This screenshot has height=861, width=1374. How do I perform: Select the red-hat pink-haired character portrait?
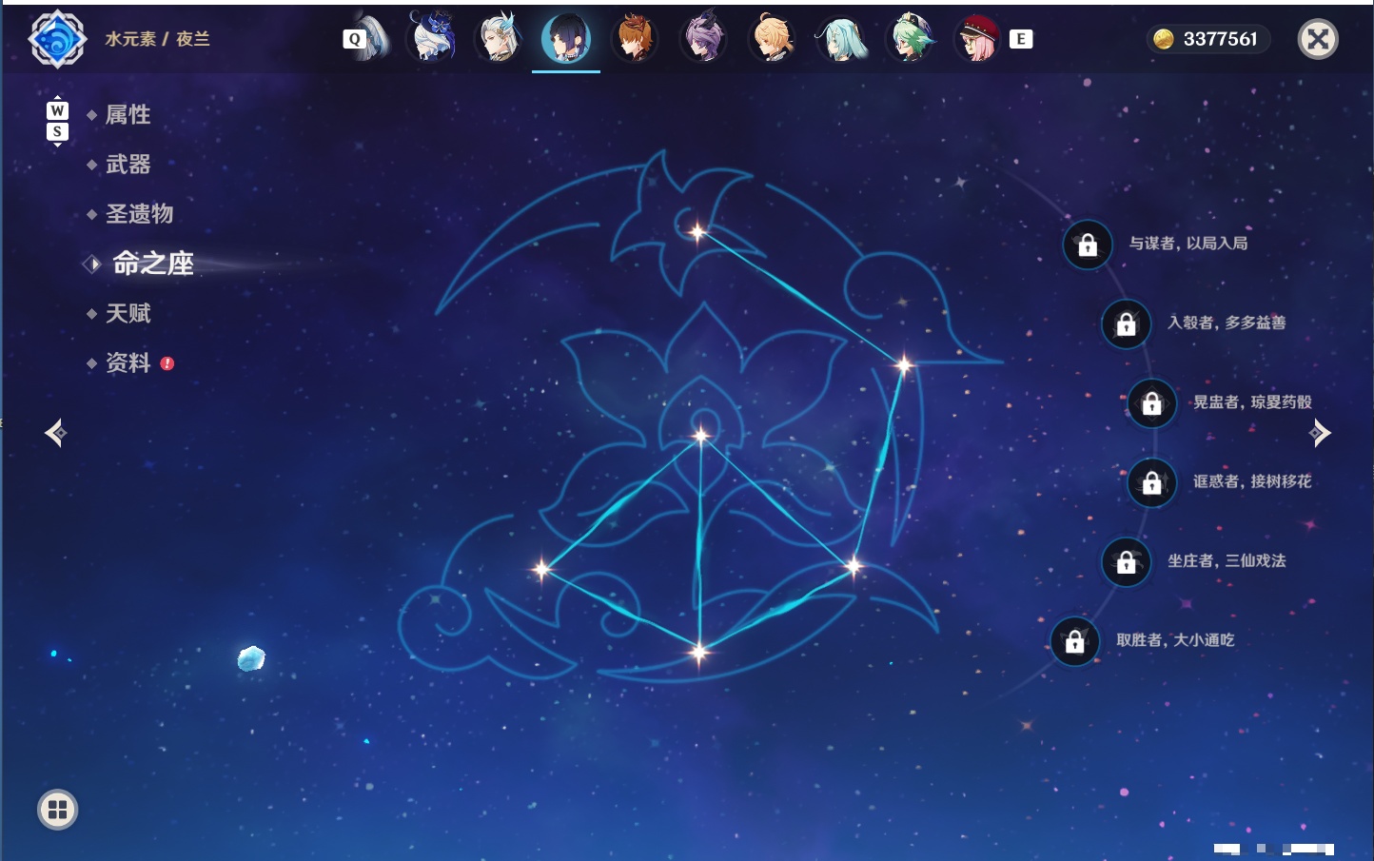978,38
